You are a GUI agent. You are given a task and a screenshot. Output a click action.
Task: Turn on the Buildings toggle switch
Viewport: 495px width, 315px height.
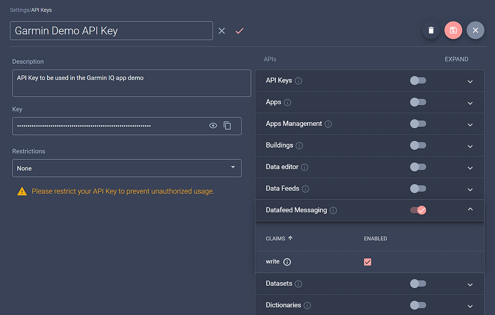click(418, 145)
